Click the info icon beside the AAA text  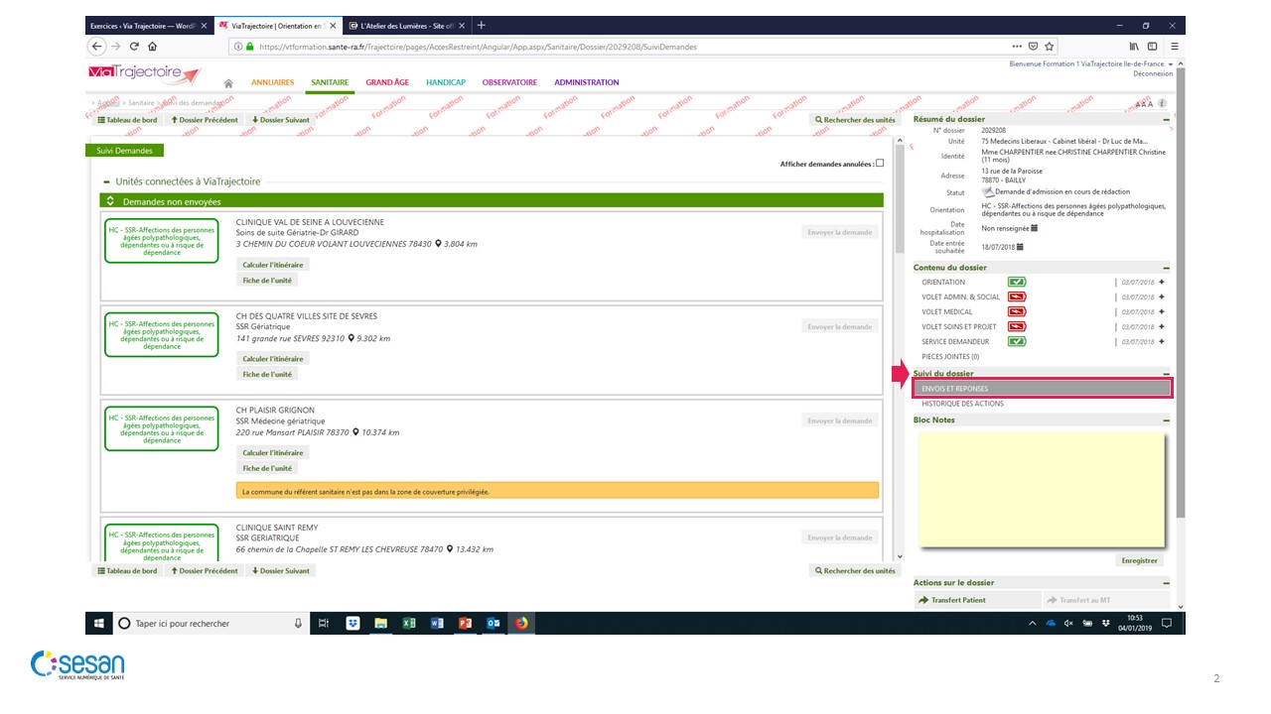[x=1162, y=103]
